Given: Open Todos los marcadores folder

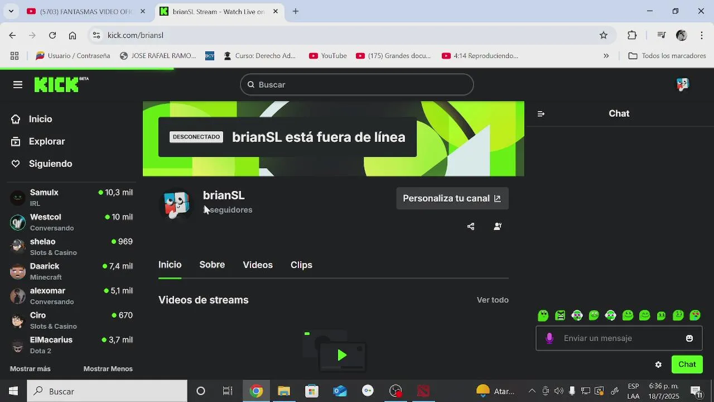Looking at the screenshot, I should [x=667, y=56].
